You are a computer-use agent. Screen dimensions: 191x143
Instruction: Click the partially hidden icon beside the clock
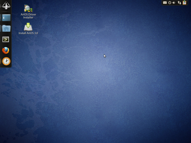tap(1, 61)
